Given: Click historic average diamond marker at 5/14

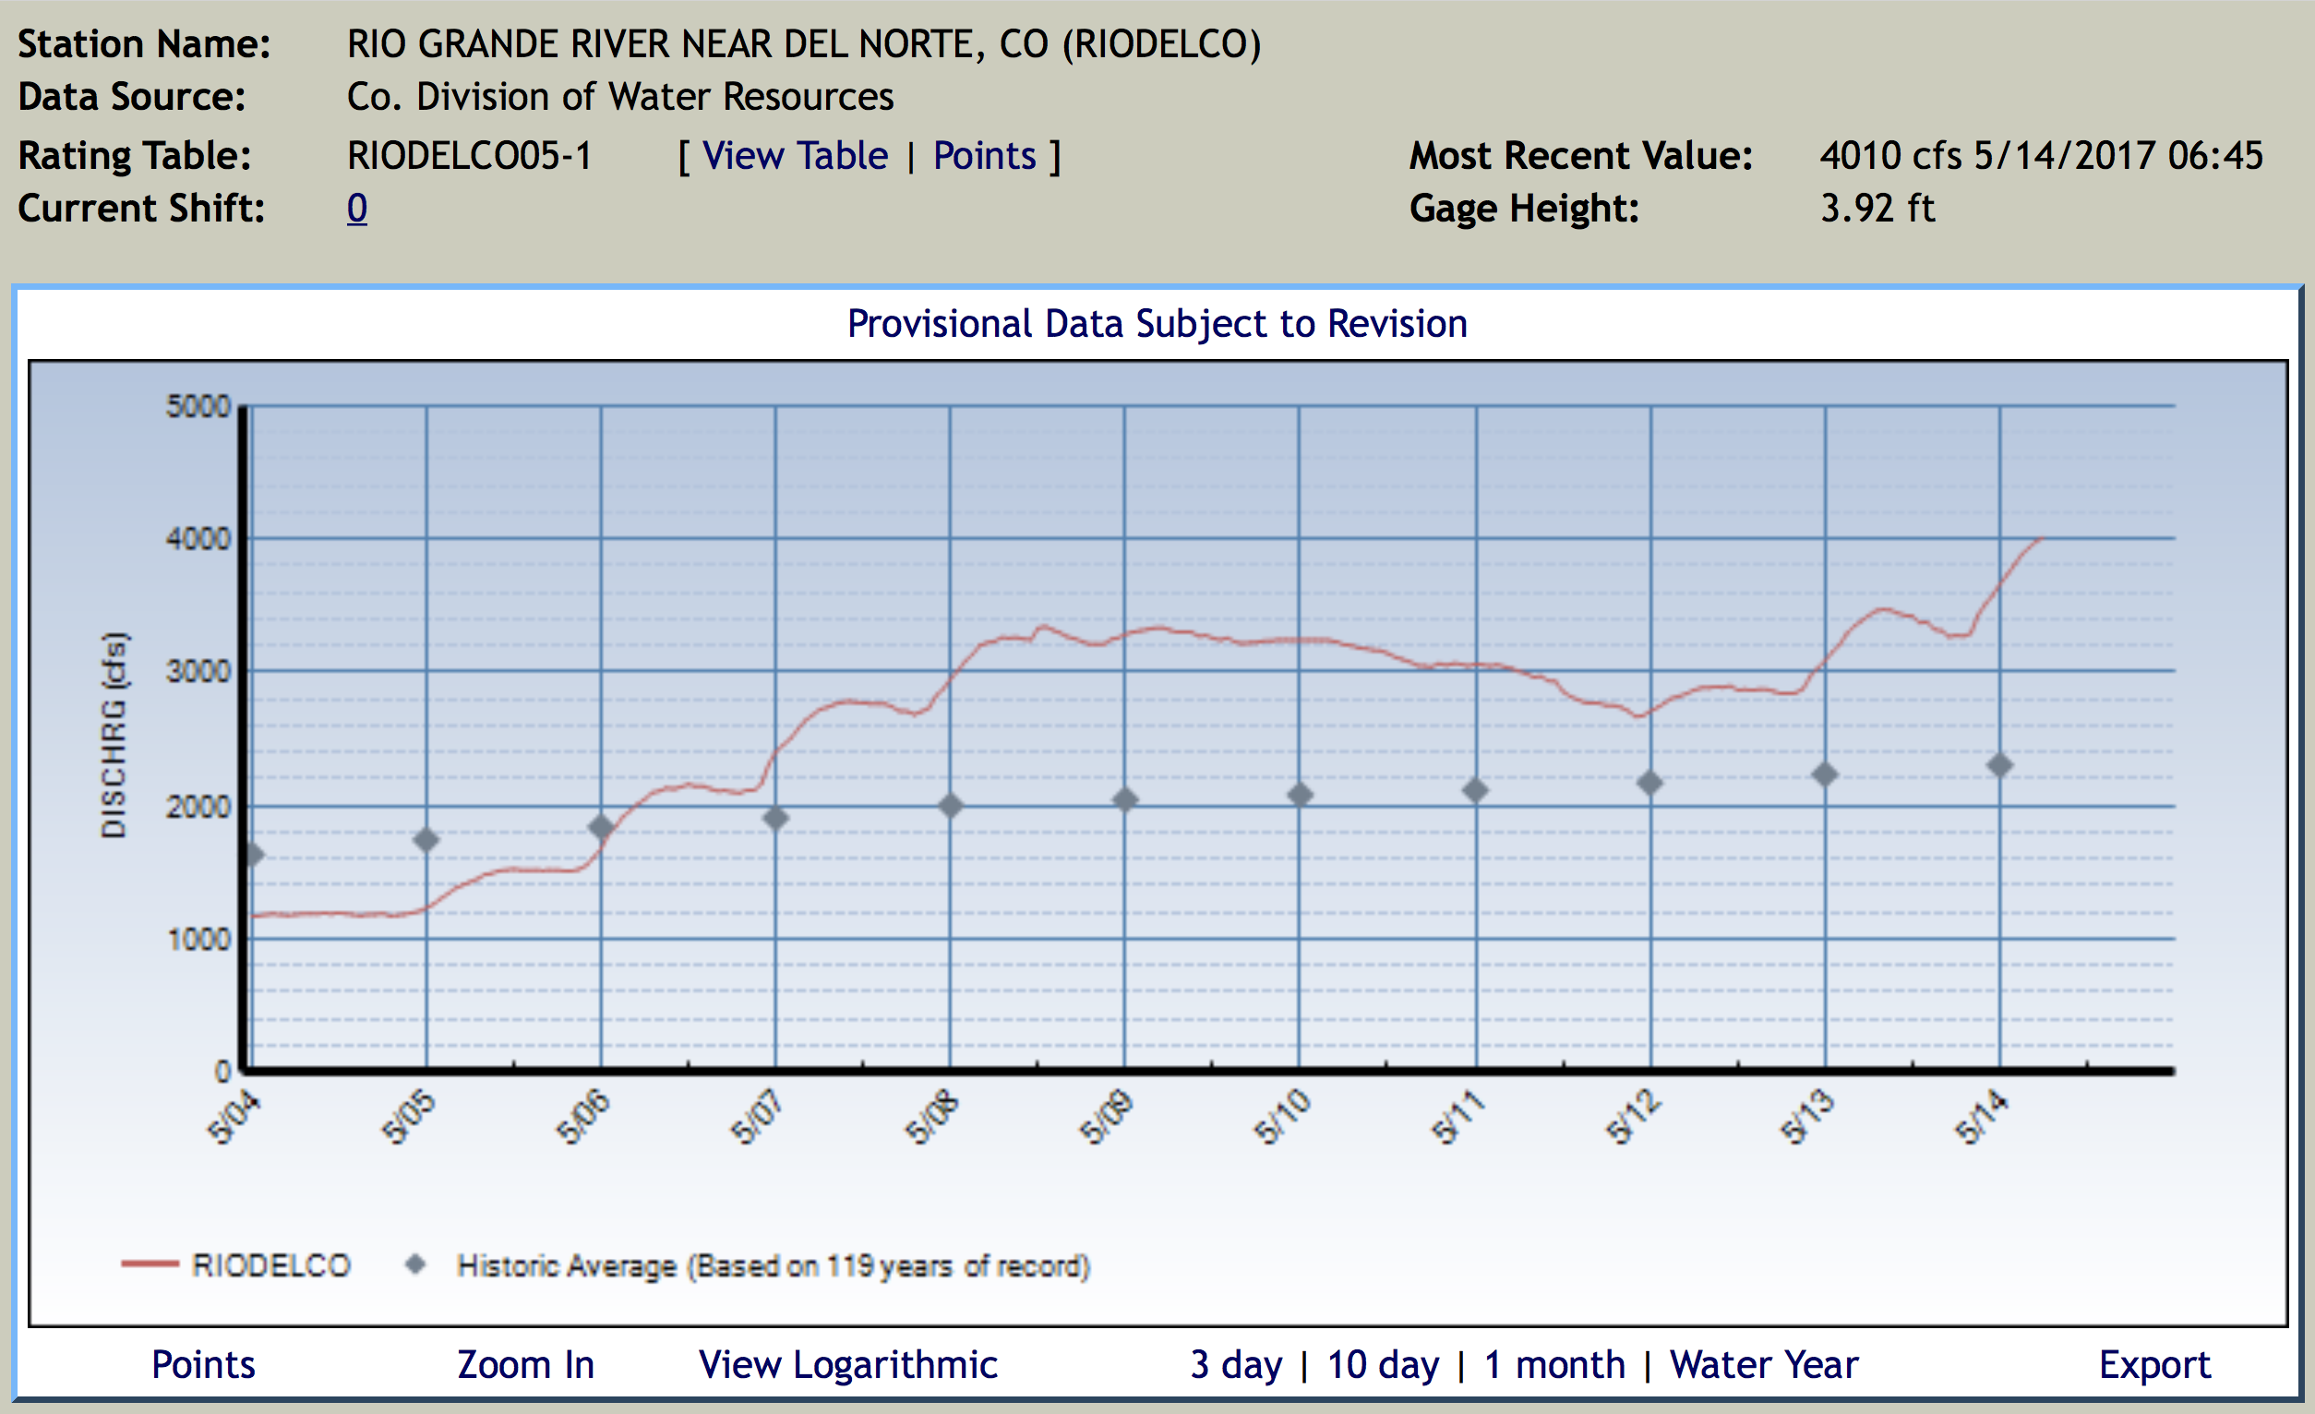Looking at the screenshot, I should click(1999, 766).
